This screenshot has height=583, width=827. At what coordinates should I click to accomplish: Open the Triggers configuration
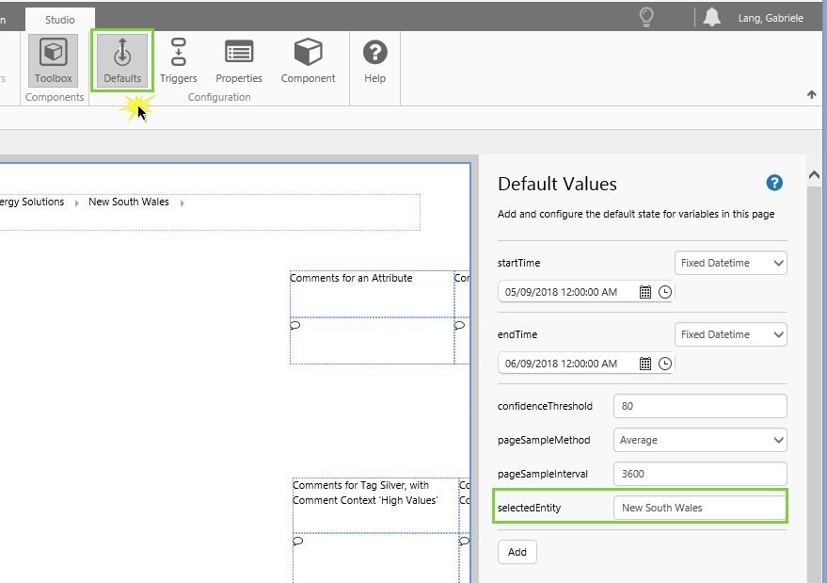[178, 61]
